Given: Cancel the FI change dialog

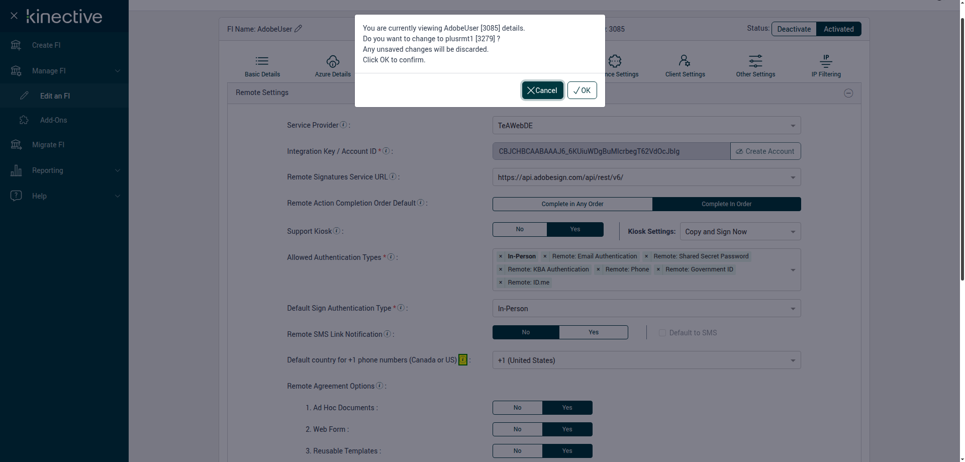Looking at the screenshot, I should point(542,90).
